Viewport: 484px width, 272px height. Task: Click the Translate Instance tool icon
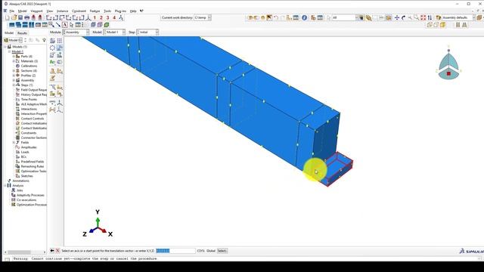click(x=60, y=48)
